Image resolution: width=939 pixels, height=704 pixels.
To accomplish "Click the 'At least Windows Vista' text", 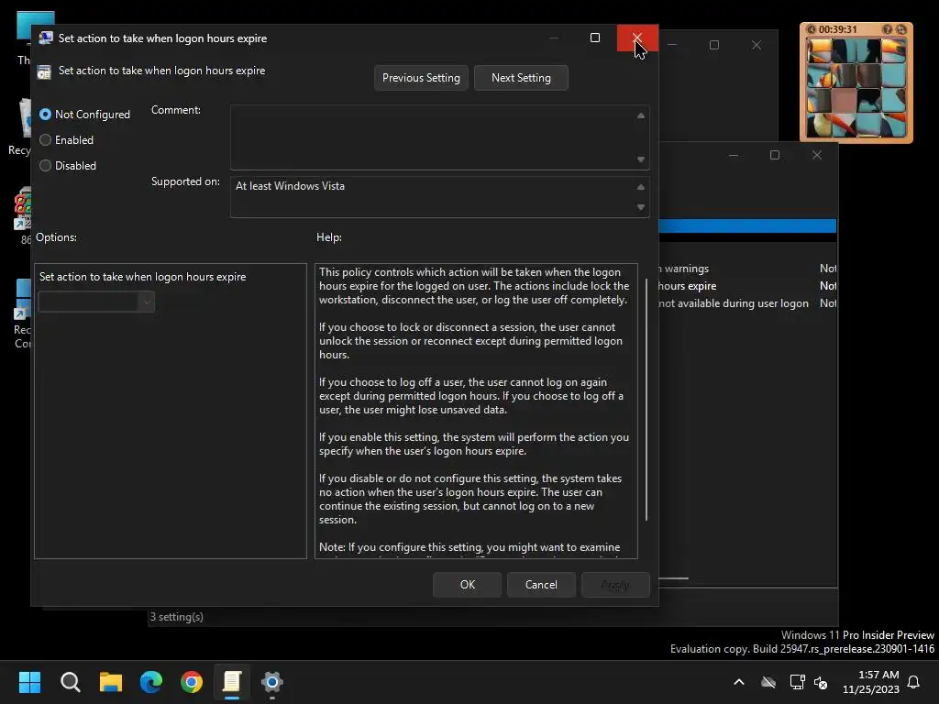I will click(x=290, y=186).
